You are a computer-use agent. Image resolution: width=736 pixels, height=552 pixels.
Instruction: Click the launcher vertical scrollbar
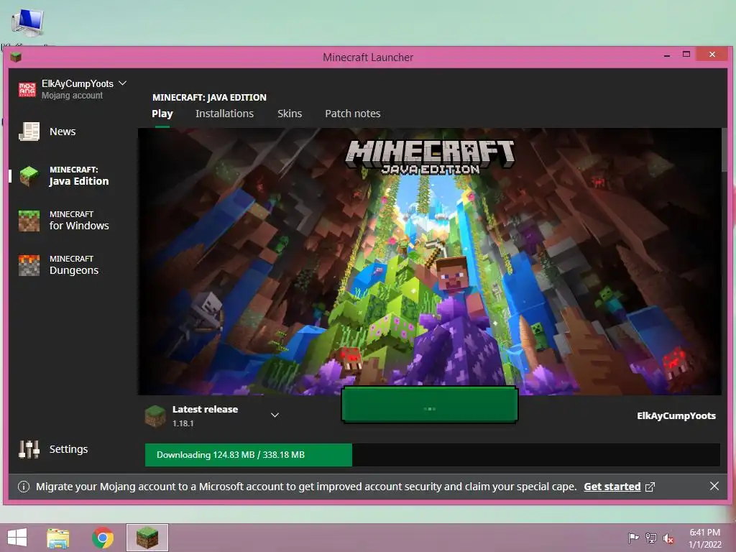tap(724, 150)
